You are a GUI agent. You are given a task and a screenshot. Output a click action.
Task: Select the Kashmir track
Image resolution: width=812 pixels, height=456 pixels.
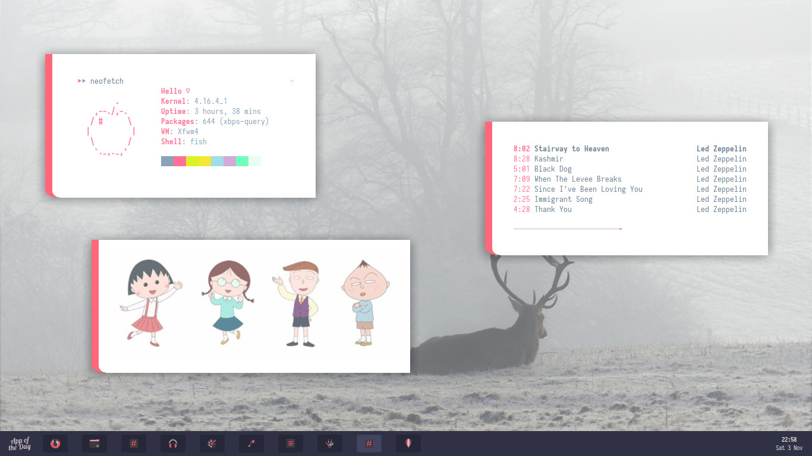(548, 159)
